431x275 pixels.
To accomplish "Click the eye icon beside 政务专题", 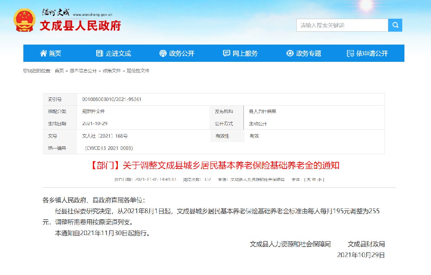I will (x=290, y=53).
